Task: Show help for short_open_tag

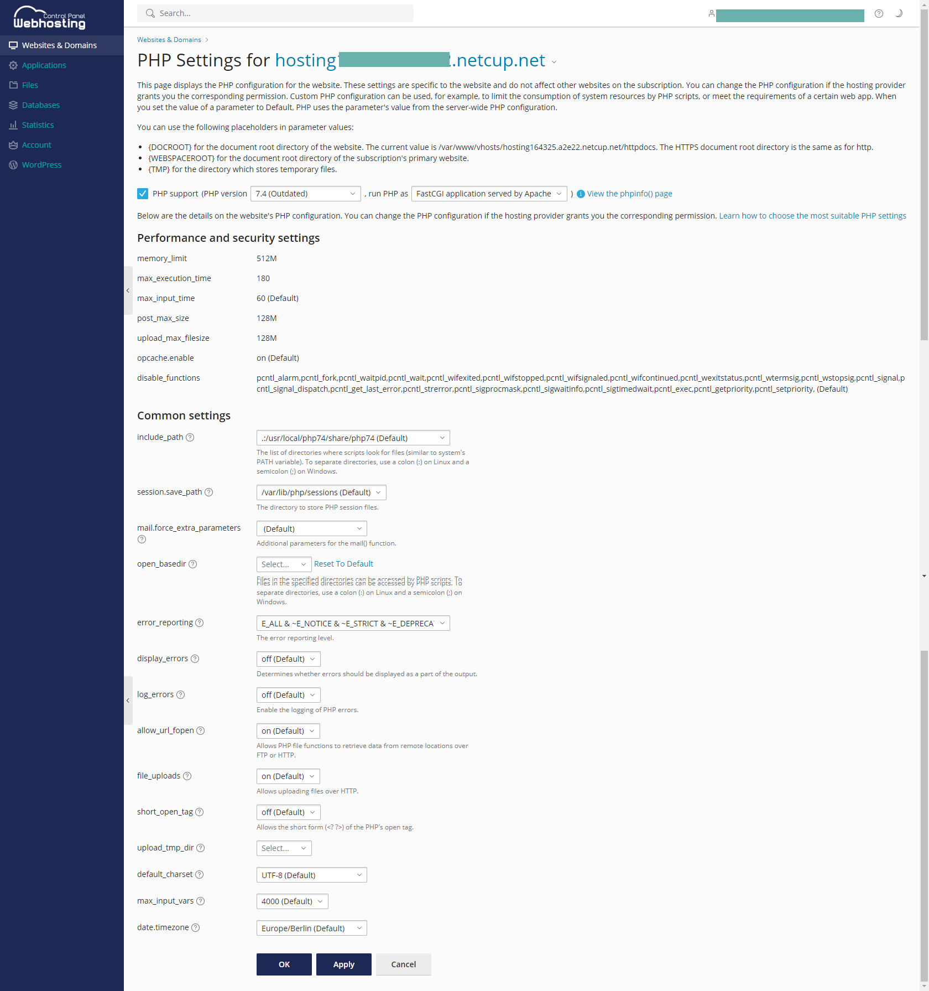Action: 200,812
